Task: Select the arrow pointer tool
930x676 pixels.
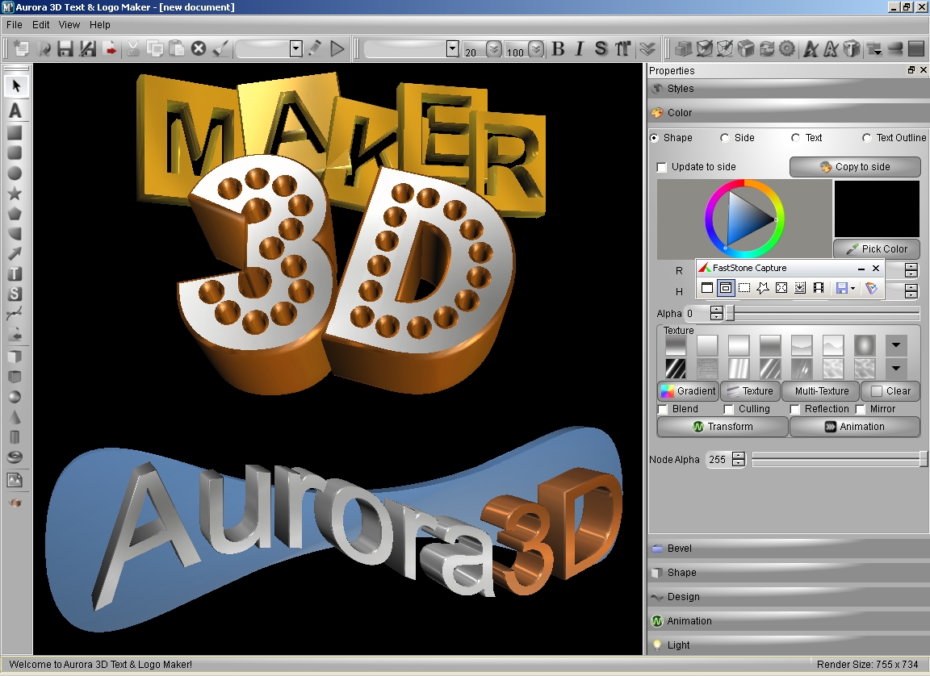Action: [x=15, y=86]
